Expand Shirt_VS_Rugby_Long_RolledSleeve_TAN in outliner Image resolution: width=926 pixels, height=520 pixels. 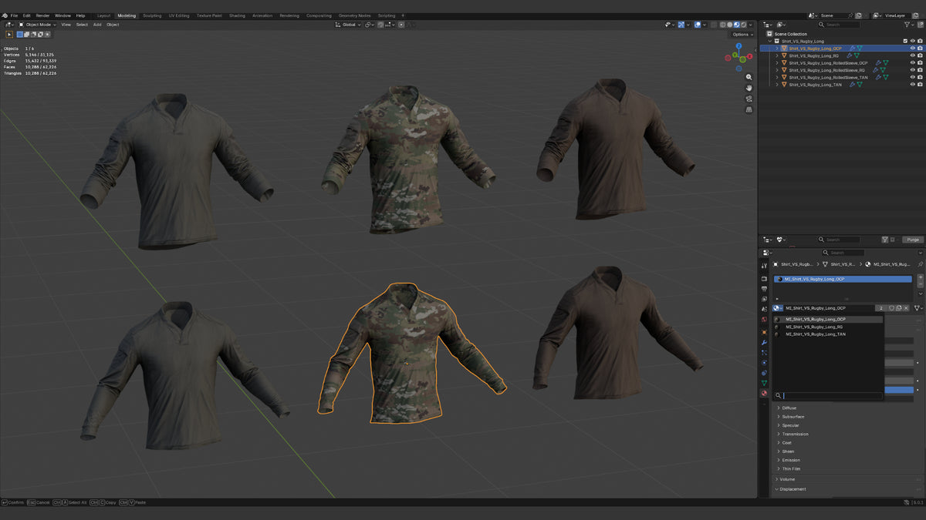pyautogui.click(x=777, y=77)
